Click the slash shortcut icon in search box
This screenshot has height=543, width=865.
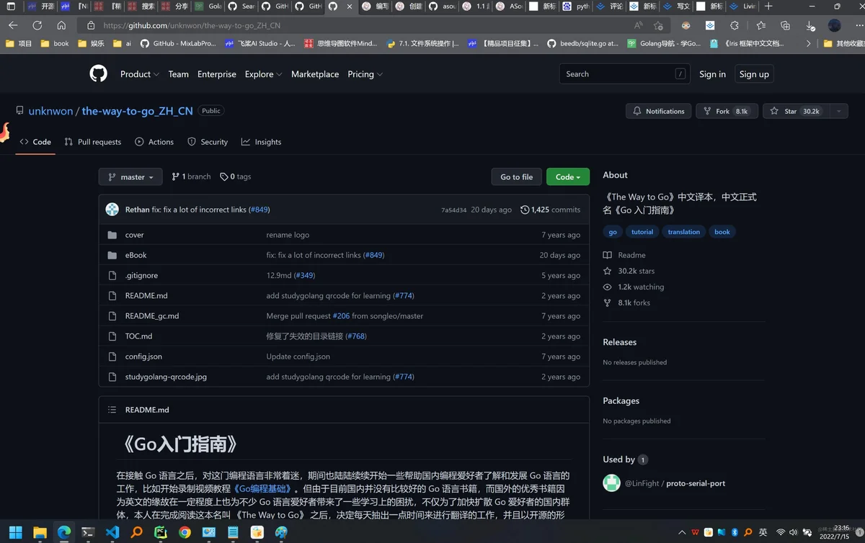(680, 74)
